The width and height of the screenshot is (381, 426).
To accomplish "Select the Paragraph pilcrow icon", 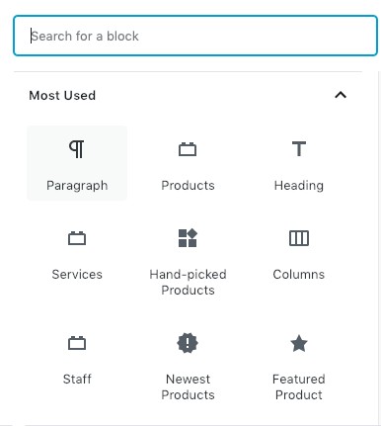I will (x=77, y=149).
